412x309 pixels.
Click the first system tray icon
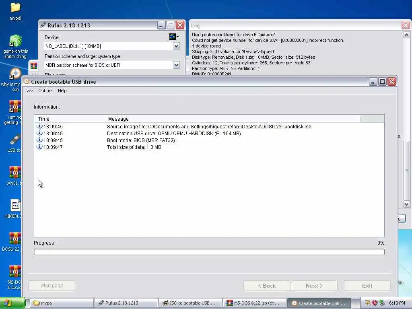pos(367,303)
